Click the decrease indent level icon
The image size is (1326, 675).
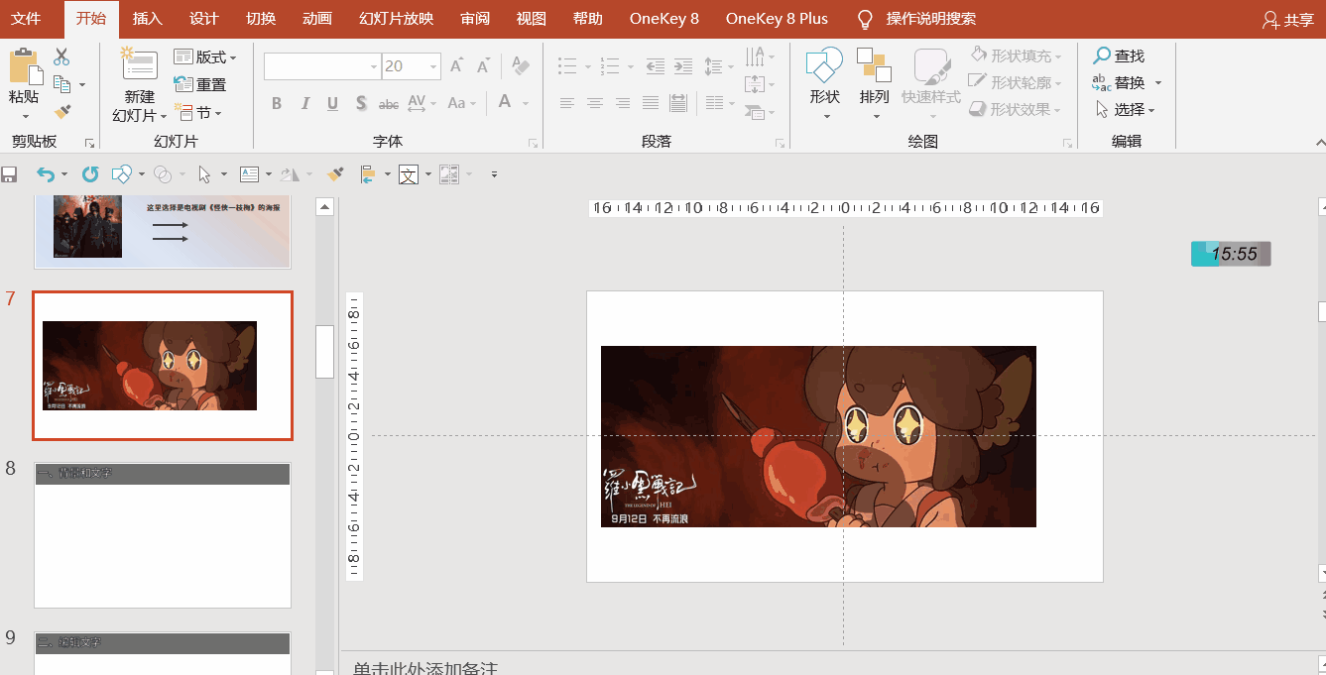point(656,66)
